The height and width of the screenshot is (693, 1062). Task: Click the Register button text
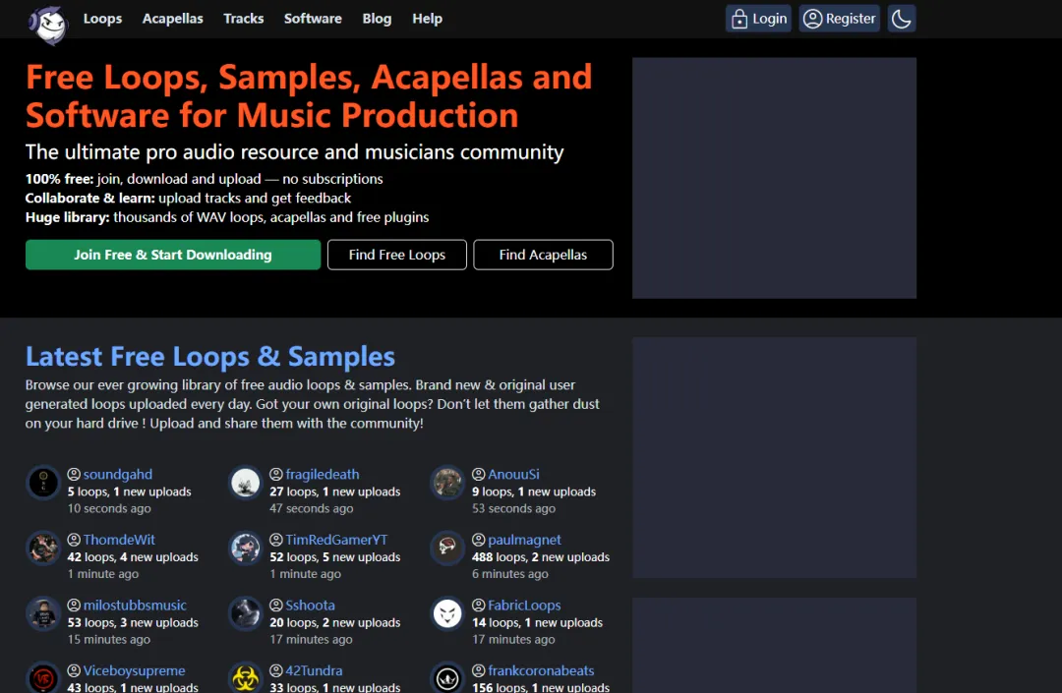click(x=851, y=19)
